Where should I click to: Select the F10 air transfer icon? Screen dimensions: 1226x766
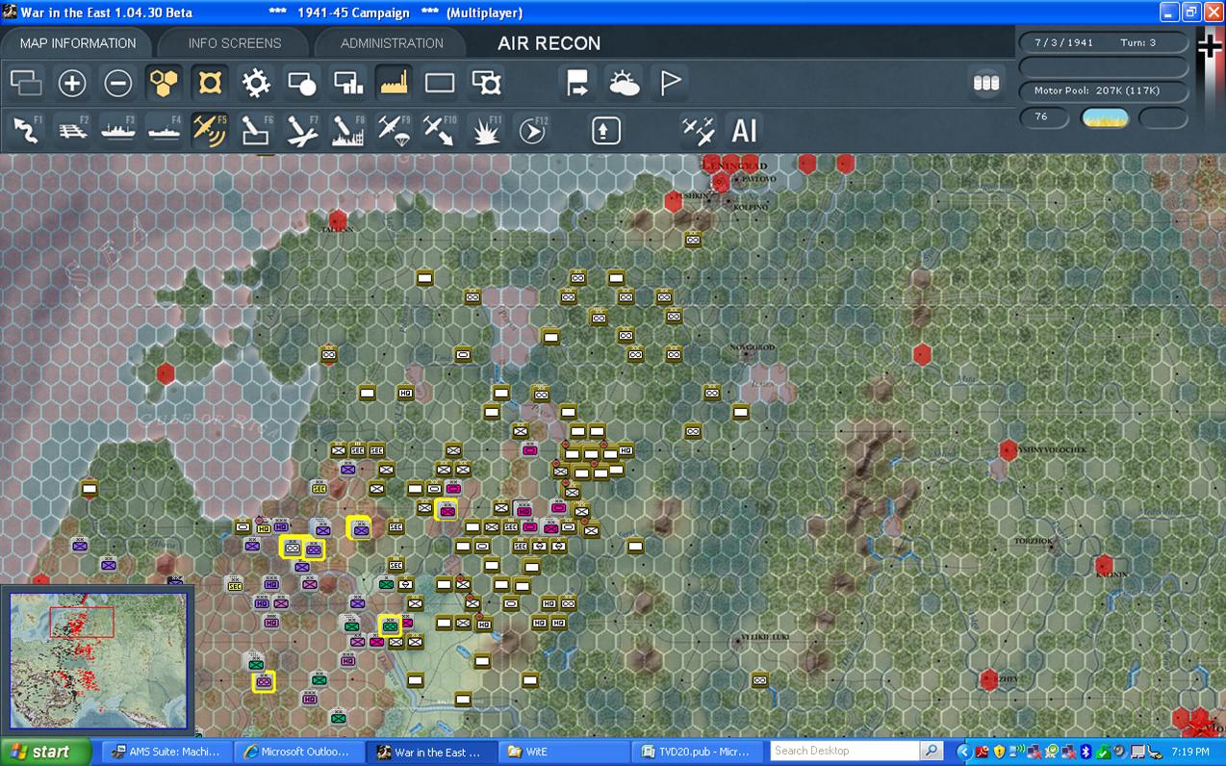pos(440,130)
